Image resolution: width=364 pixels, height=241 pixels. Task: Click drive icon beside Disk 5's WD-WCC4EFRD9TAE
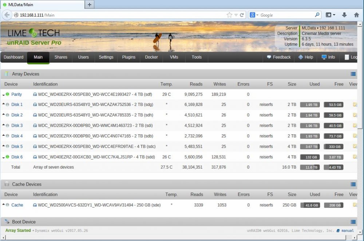pos(35,147)
